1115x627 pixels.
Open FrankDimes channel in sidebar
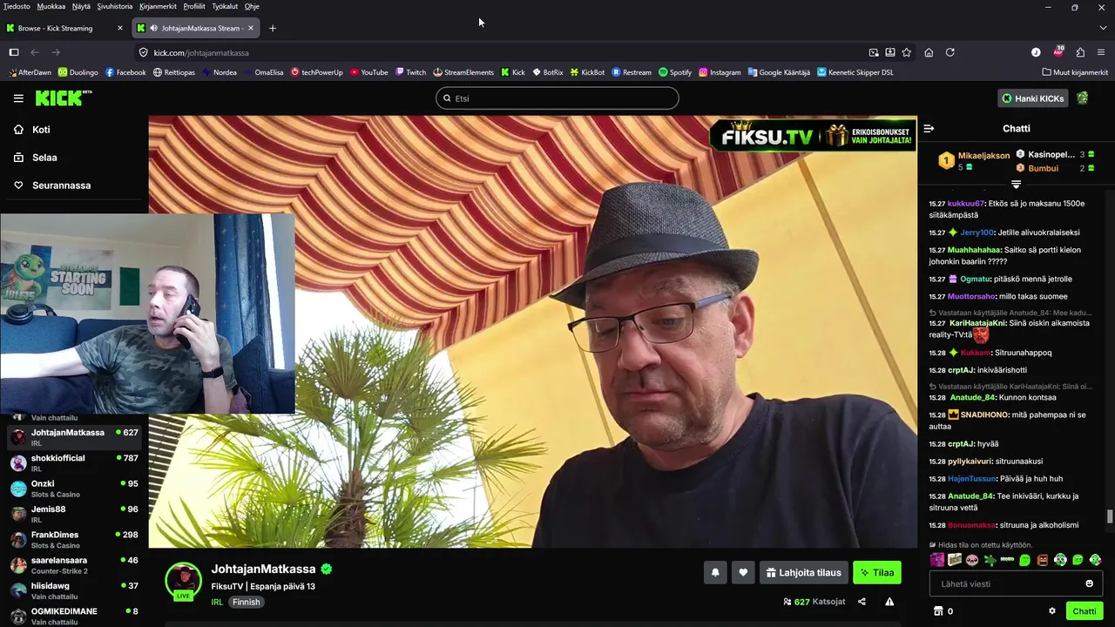tap(74, 539)
